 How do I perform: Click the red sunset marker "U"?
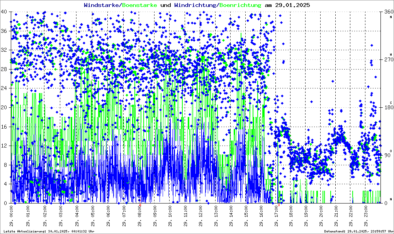pos(279,205)
